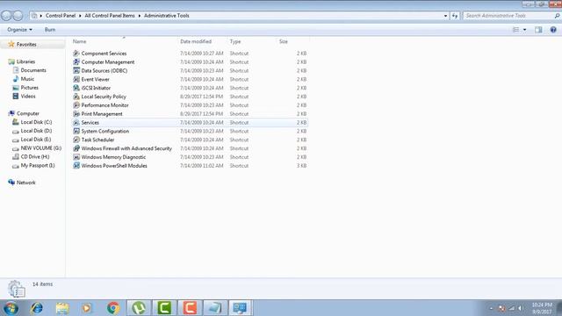The width and height of the screenshot is (562, 316).
Task: Open the Organize dropdown menu
Action: [x=19, y=30]
